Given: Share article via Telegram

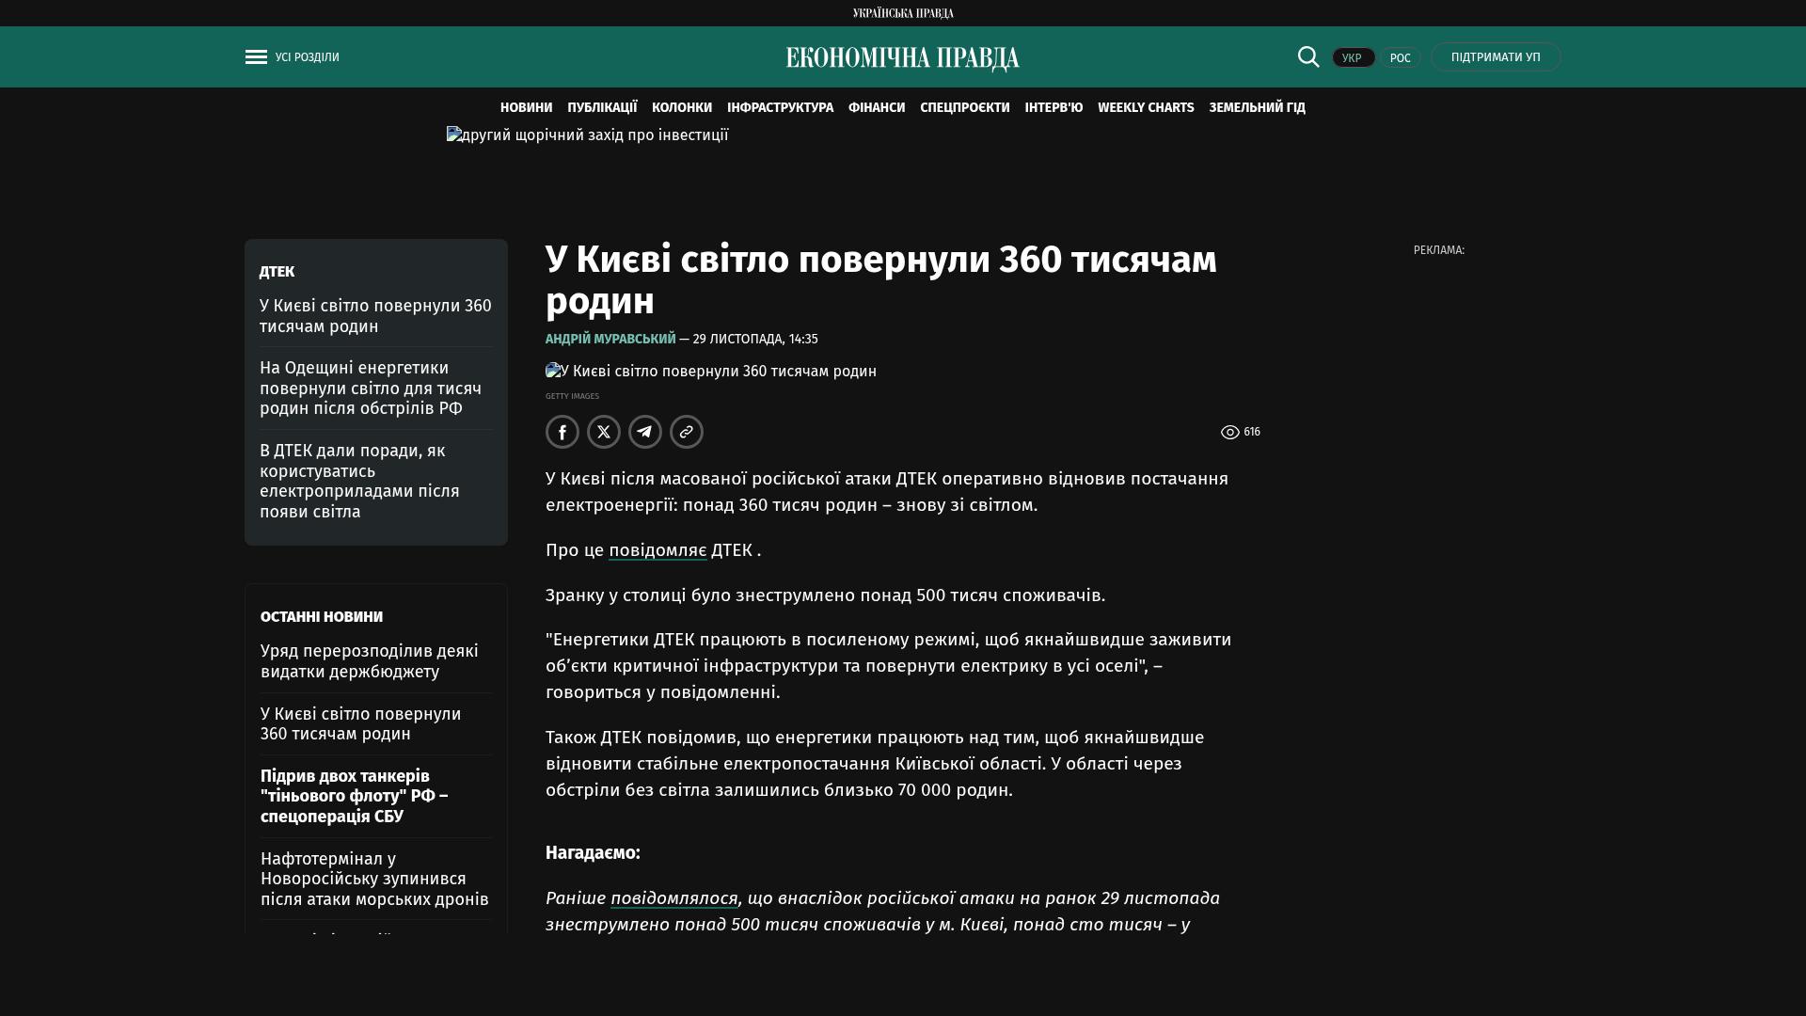Looking at the screenshot, I should [645, 432].
